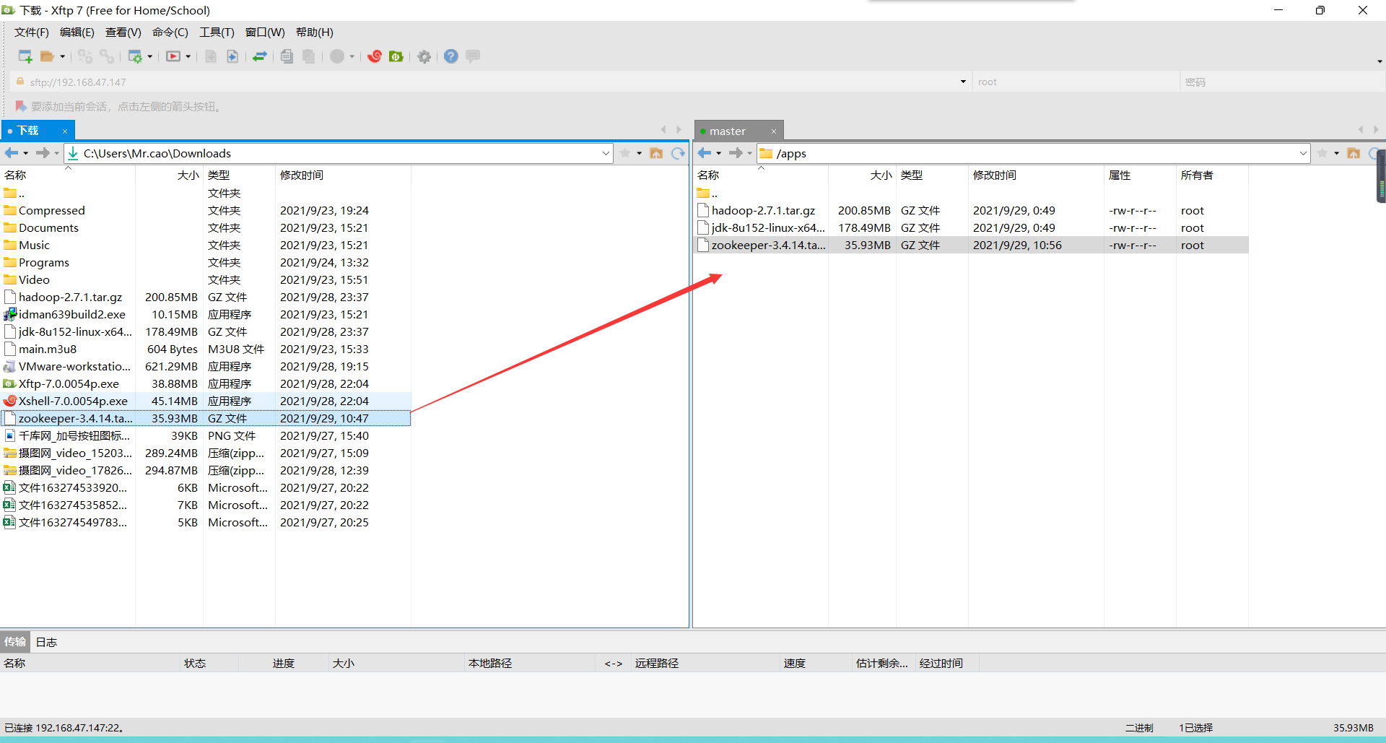Sort remote files by 所有者 column header
Viewport: 1386px width, 743px height.
pyautogui.click(x=1212, y=175)
